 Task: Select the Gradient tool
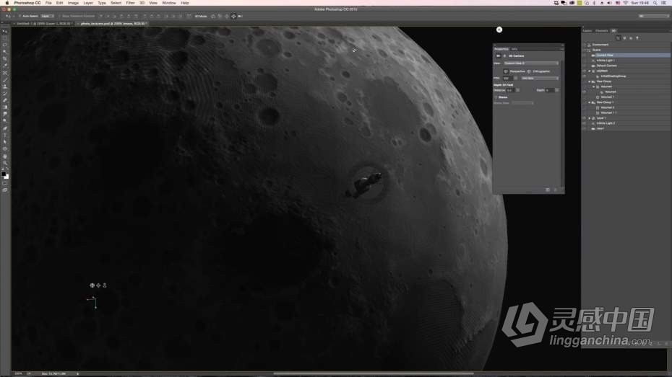5,107
